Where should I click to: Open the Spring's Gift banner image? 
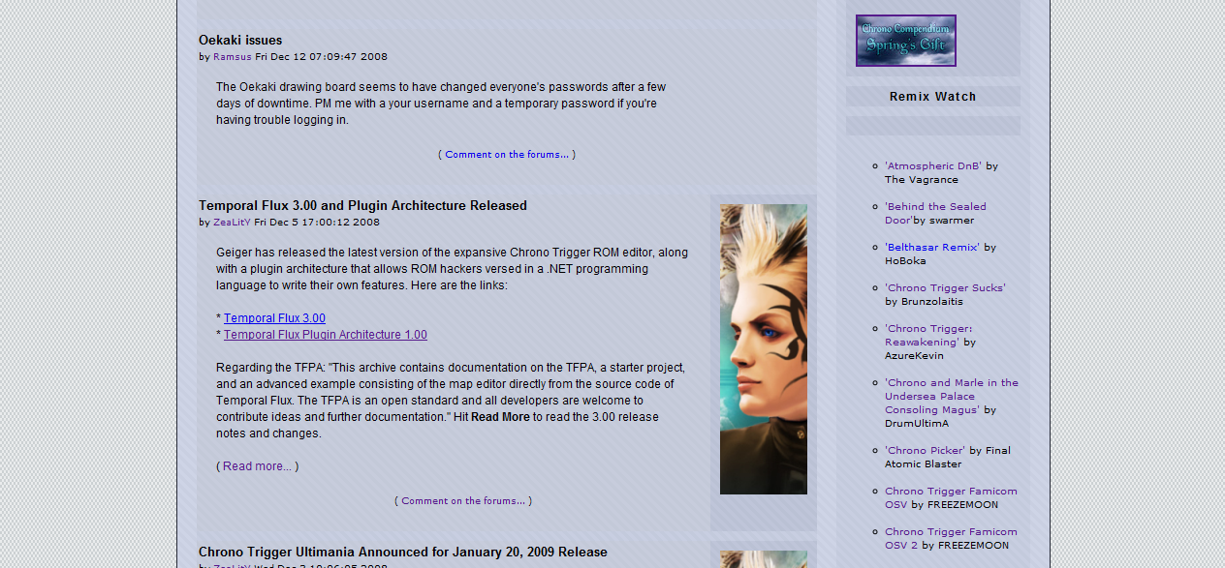click(x=905, y=41)
